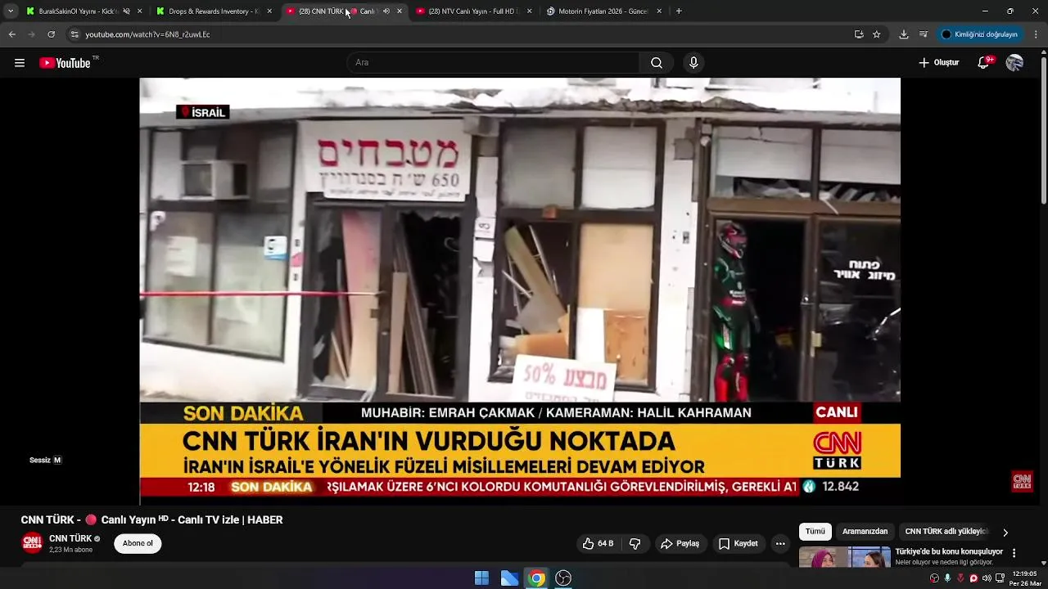1048x589 pixels.
Task: Bookmark this page with the star icon
Action: pos(877,34)
